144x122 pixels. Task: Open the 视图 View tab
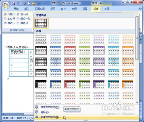tap(85, 9)
